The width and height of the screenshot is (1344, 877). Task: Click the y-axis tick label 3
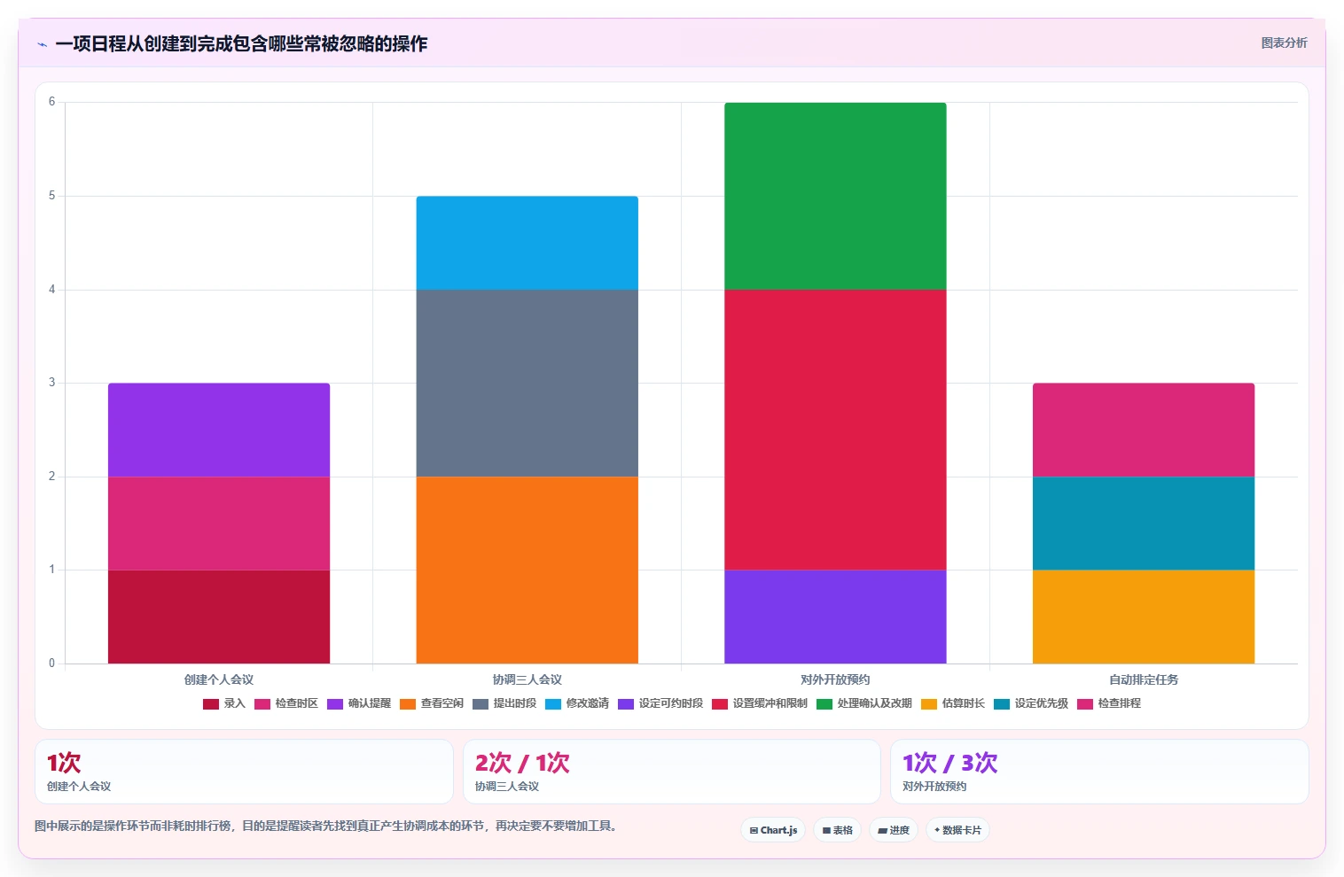coord(51,383)
